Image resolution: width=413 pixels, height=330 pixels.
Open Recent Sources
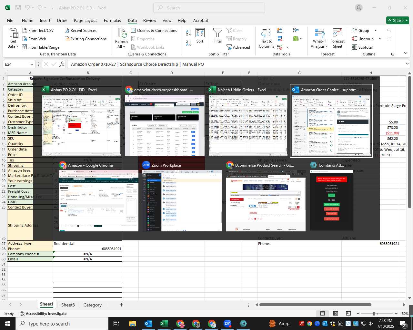pyautogui.click(x=80, y=30)
